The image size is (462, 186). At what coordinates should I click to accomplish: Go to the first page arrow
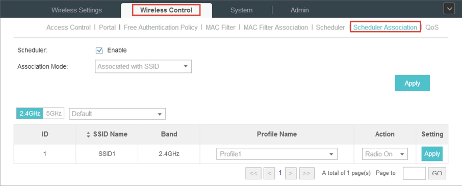253,173
